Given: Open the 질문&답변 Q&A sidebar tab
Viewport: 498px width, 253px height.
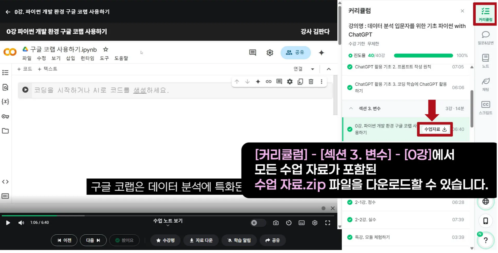Looking at the screenshot, I should [485, 38].
